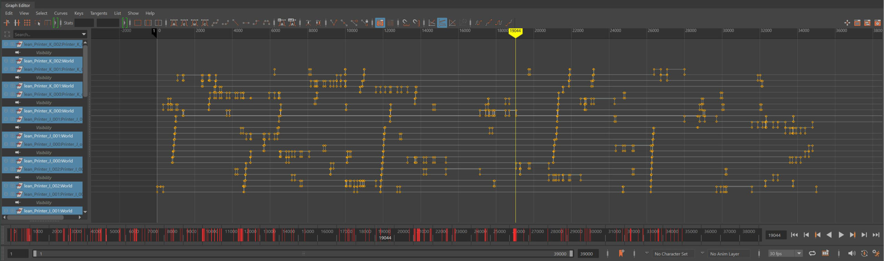Click the Break tangents icon
The image size is (884, 261).
334,23
